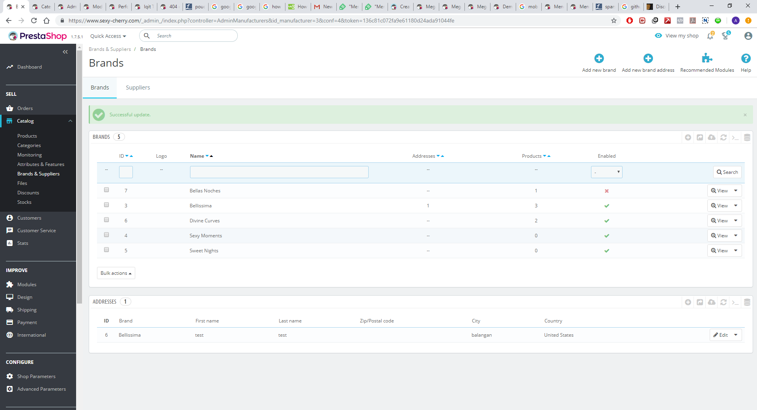757x410 pixels.
Task: Open the trophy gamification icon
Action: tap(725, 36)
